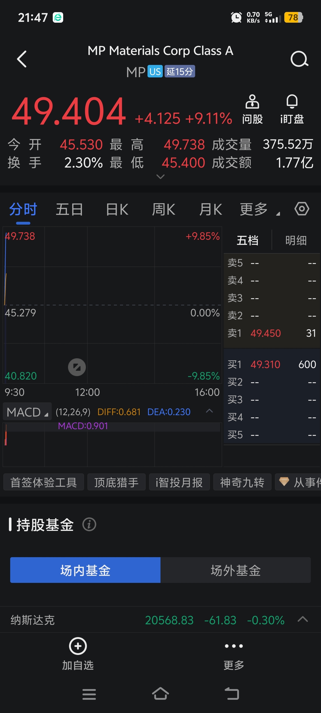Tap the stock title MP Materials Corp Class A
The width and height of the screenshot is (321, 713).
click(160, 51)
